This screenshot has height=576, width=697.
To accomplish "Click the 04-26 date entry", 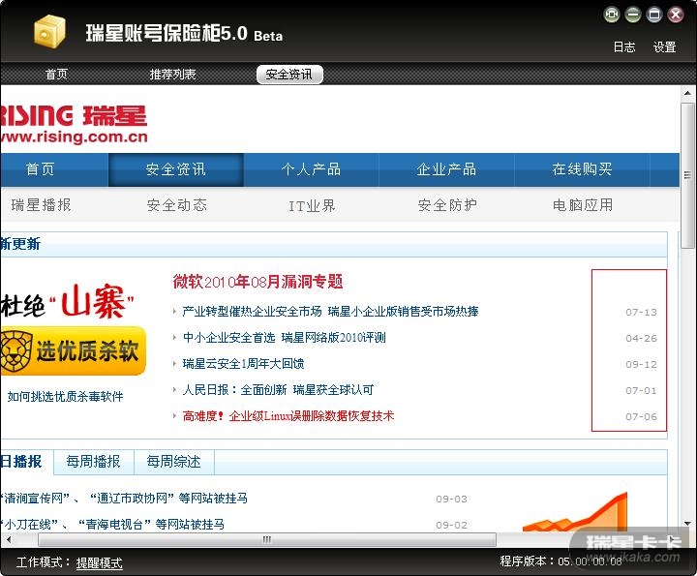I will [641, 338].
